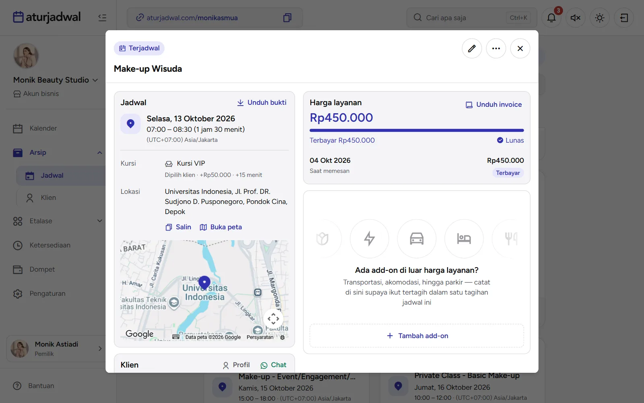Image resolution: width=644 pixels, height=403 pixels.
Task: Expand the Etalase menu section
Action: point(99,221)
